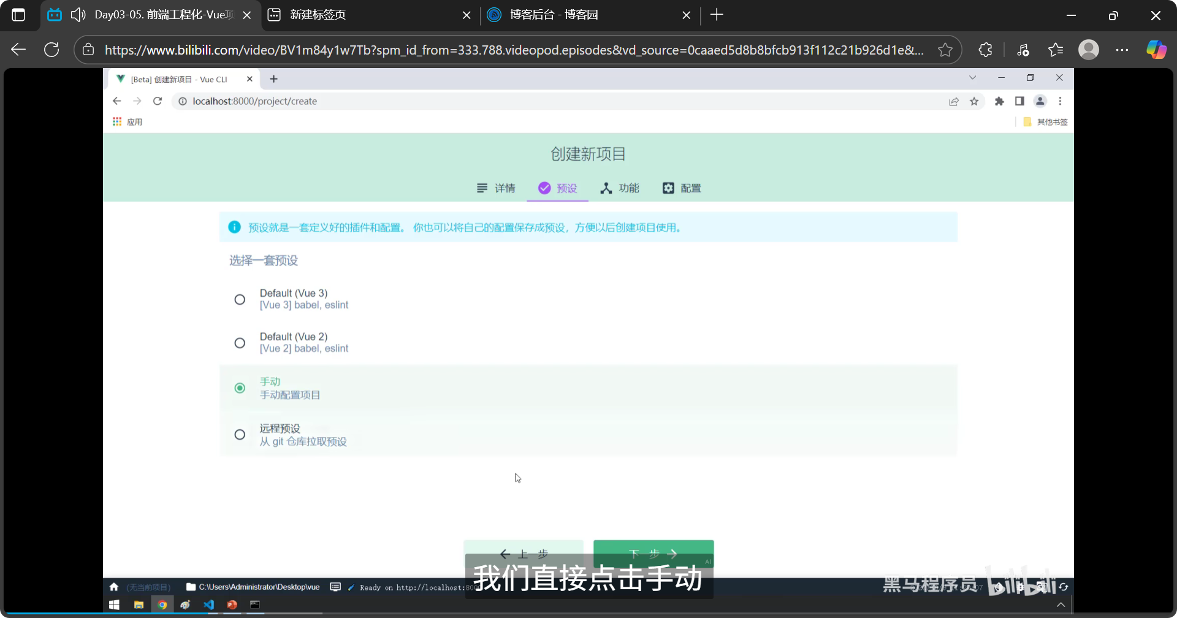The height and width of the screenshot is (618, 1177).
Task: Add a new Edge tab
Action: (x=717, y=15)
